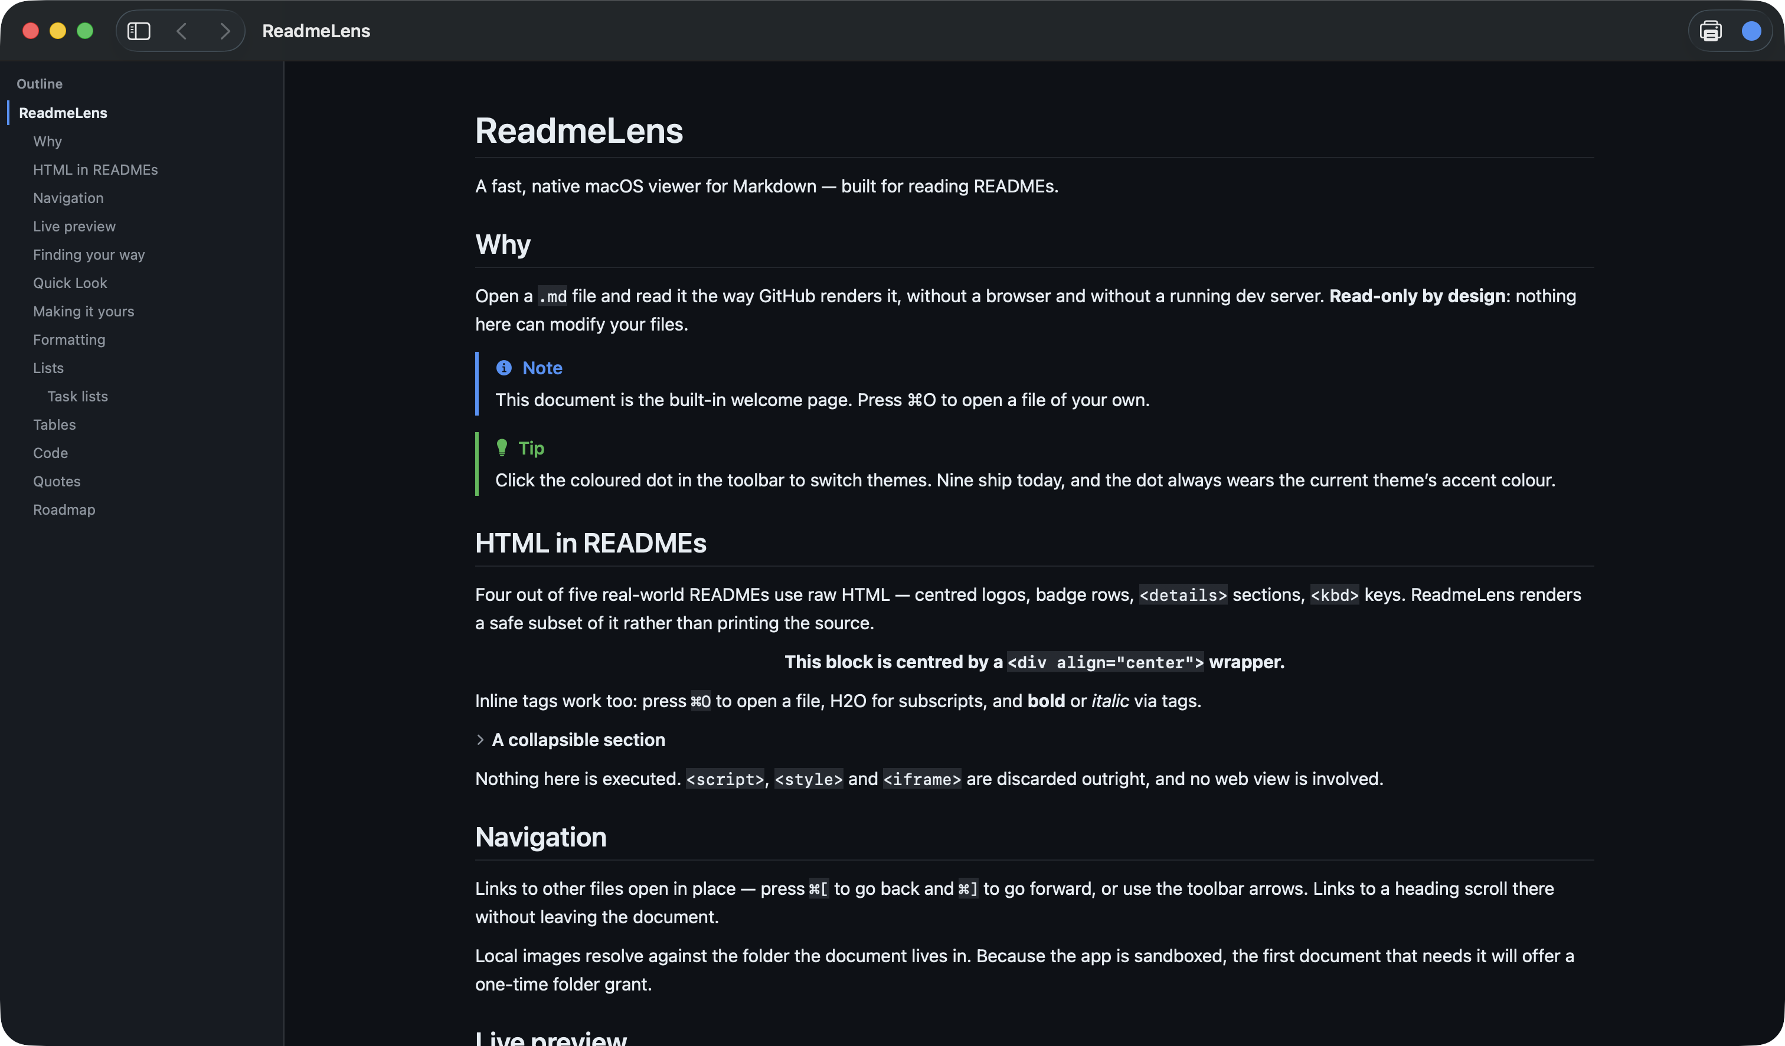Click the italic word 'italic'
Screen dimensions: 1785x1046
(1110, 701)
